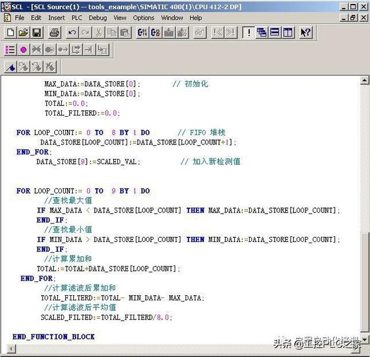Viewport: 370px width, 357px height.
Task: Tile windows vertically icon
Action: [288, 32]
